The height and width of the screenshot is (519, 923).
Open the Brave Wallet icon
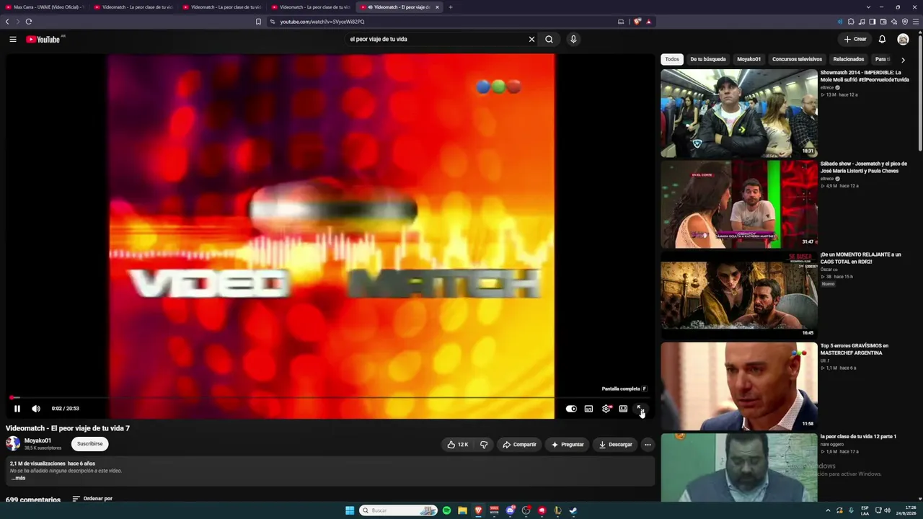tap(883, 22)
